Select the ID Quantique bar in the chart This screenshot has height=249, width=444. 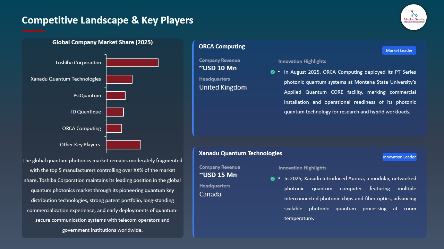point(115,112)
